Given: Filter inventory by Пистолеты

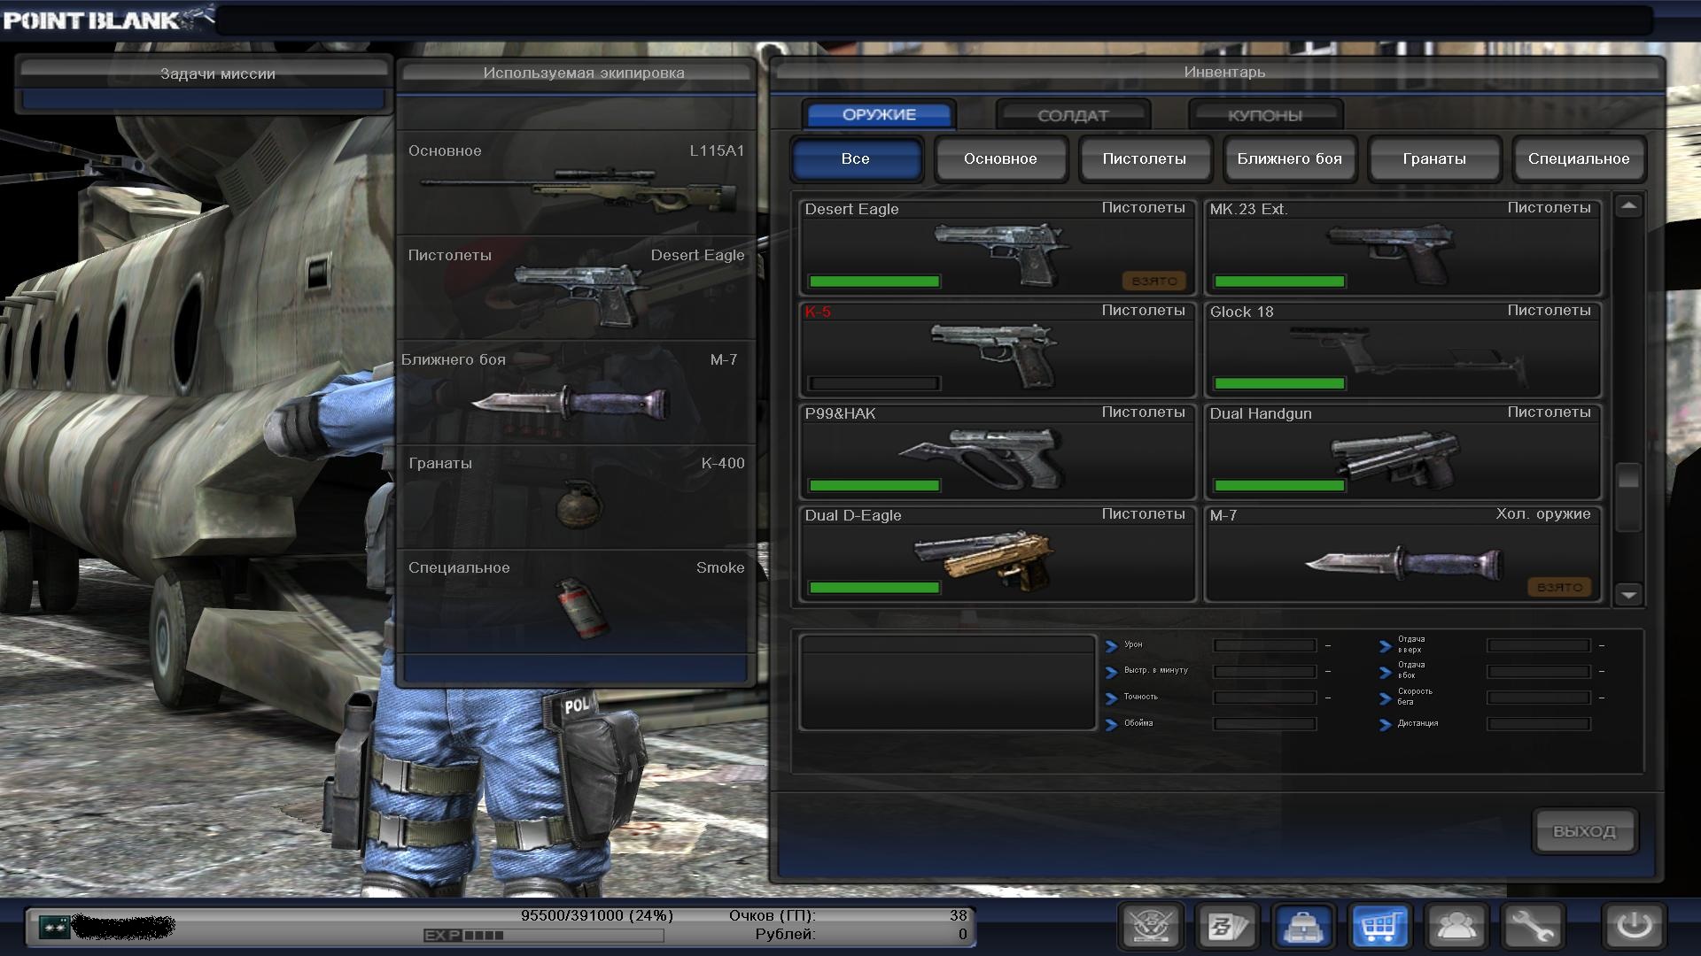Looking at the screenshot, I should 1144,159.
